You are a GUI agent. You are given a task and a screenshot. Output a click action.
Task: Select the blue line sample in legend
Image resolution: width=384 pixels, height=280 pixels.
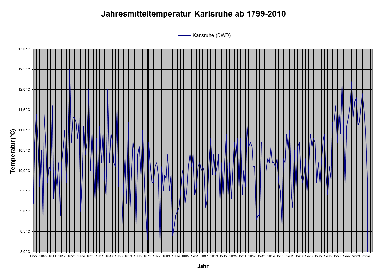pos(184,35)
